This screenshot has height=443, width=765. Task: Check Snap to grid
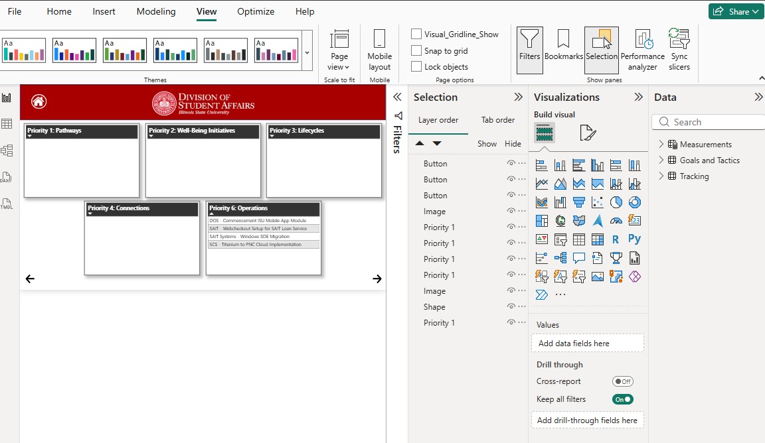[416, 50]
